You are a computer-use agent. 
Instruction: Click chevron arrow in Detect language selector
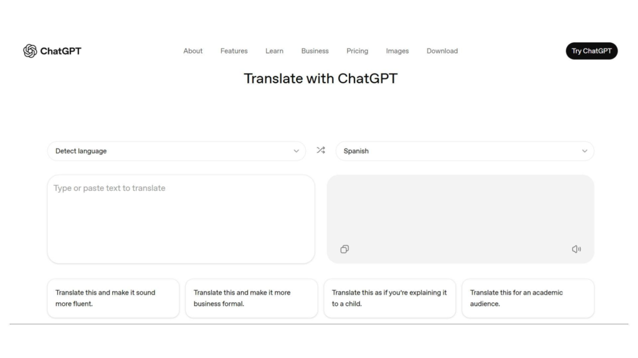(x=296, y=151)
